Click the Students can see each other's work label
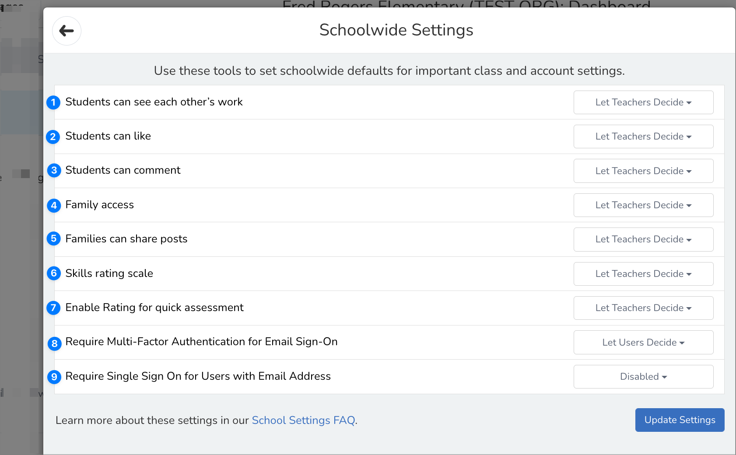Screen dimensions: 736x455 (154, 102)
